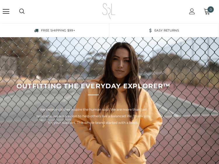The height and width of the screenshot is (164, 219).
Task: Select the Free Shipping promo bar section
Action: point(55,30)
